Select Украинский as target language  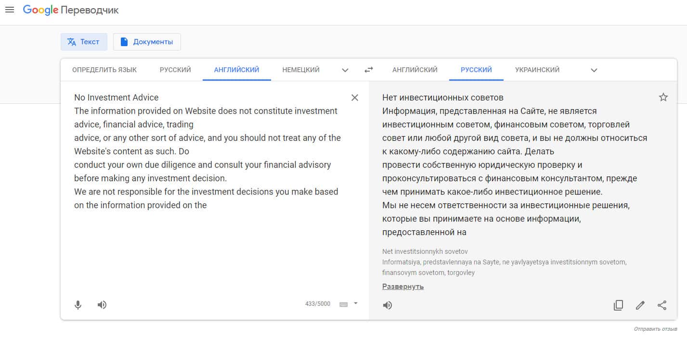click(537, 70)
